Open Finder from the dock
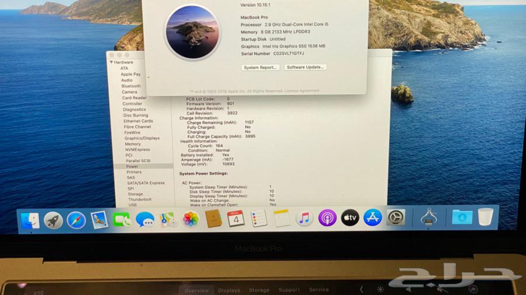The width and height of the screenshot is (526, 295). 30,221
